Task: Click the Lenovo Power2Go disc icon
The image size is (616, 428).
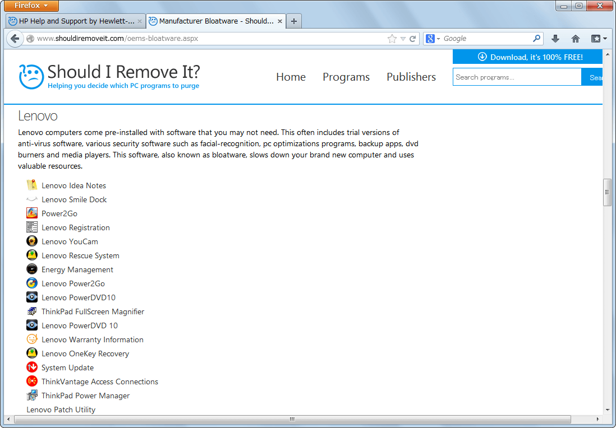Action: [32, 283]
